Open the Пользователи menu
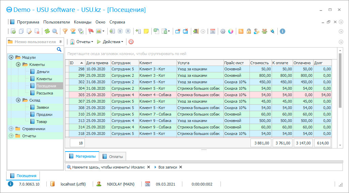 pos(57,22)
